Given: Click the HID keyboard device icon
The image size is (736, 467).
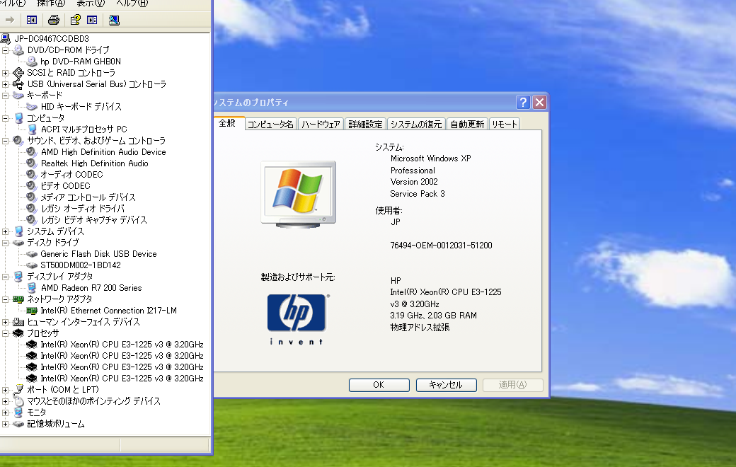Looking at the screenshot, I should [31, 107].
